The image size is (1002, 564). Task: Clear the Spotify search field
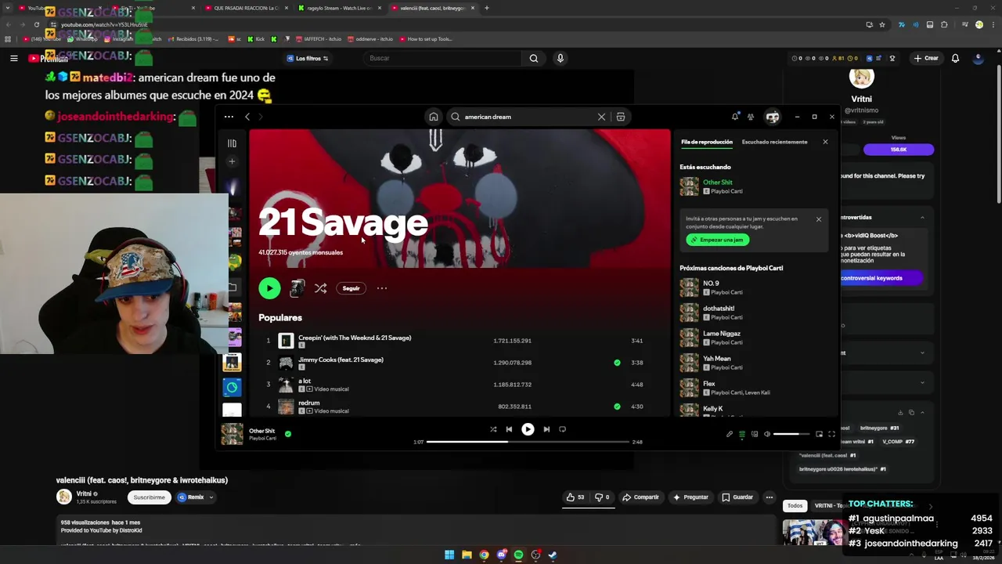click(601, 117)
